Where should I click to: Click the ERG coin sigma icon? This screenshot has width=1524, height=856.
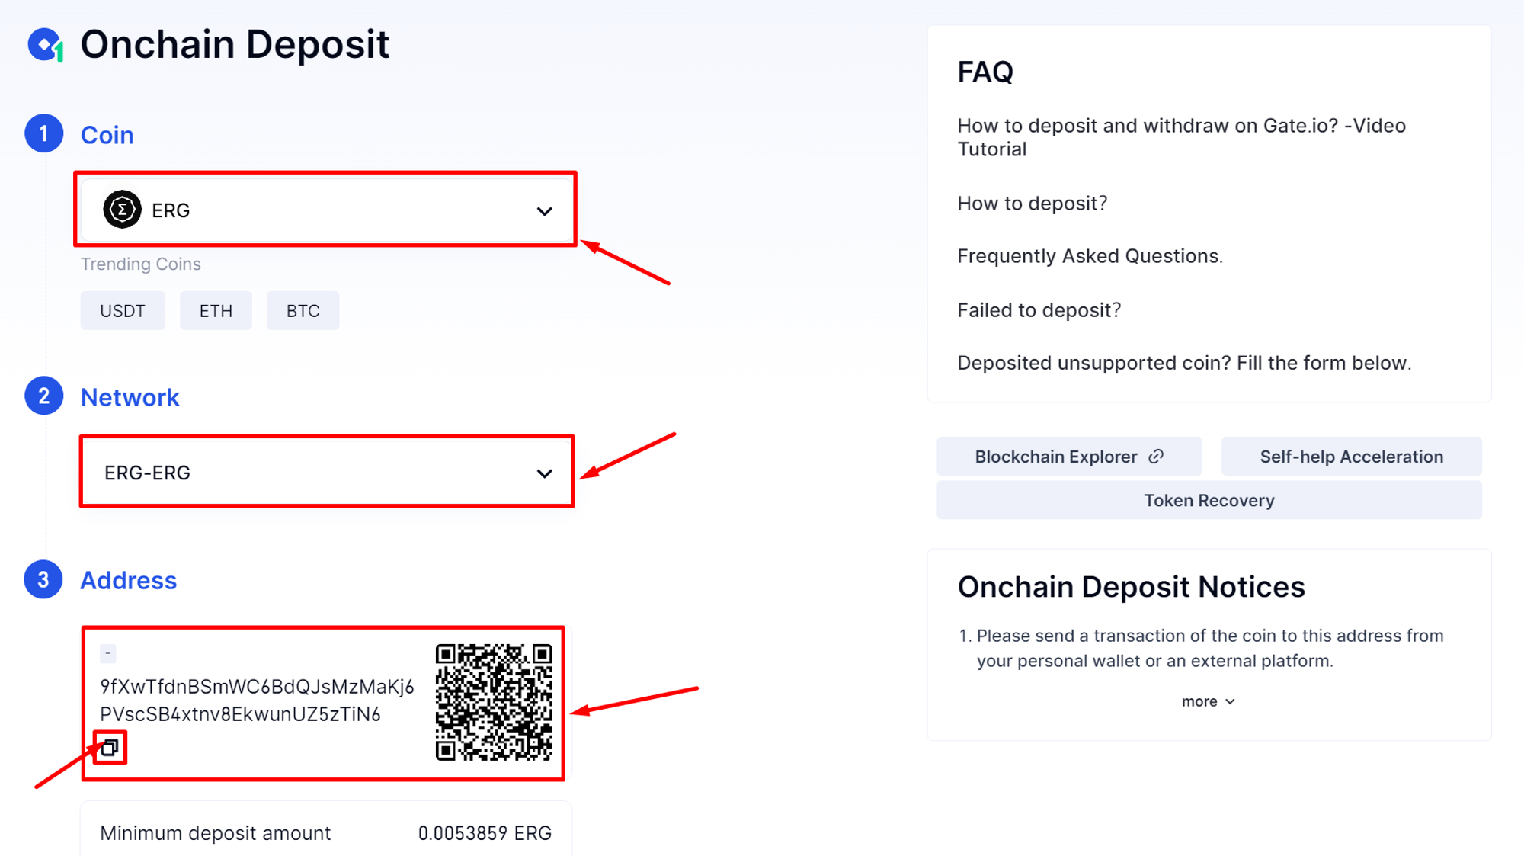click(x=122, y=210)
